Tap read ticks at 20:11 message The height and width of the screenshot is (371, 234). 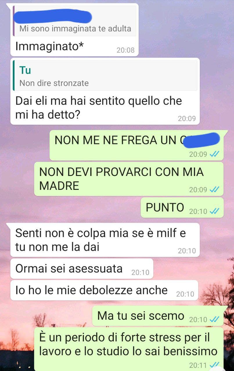pyautogui.click(x=214, y=365)
